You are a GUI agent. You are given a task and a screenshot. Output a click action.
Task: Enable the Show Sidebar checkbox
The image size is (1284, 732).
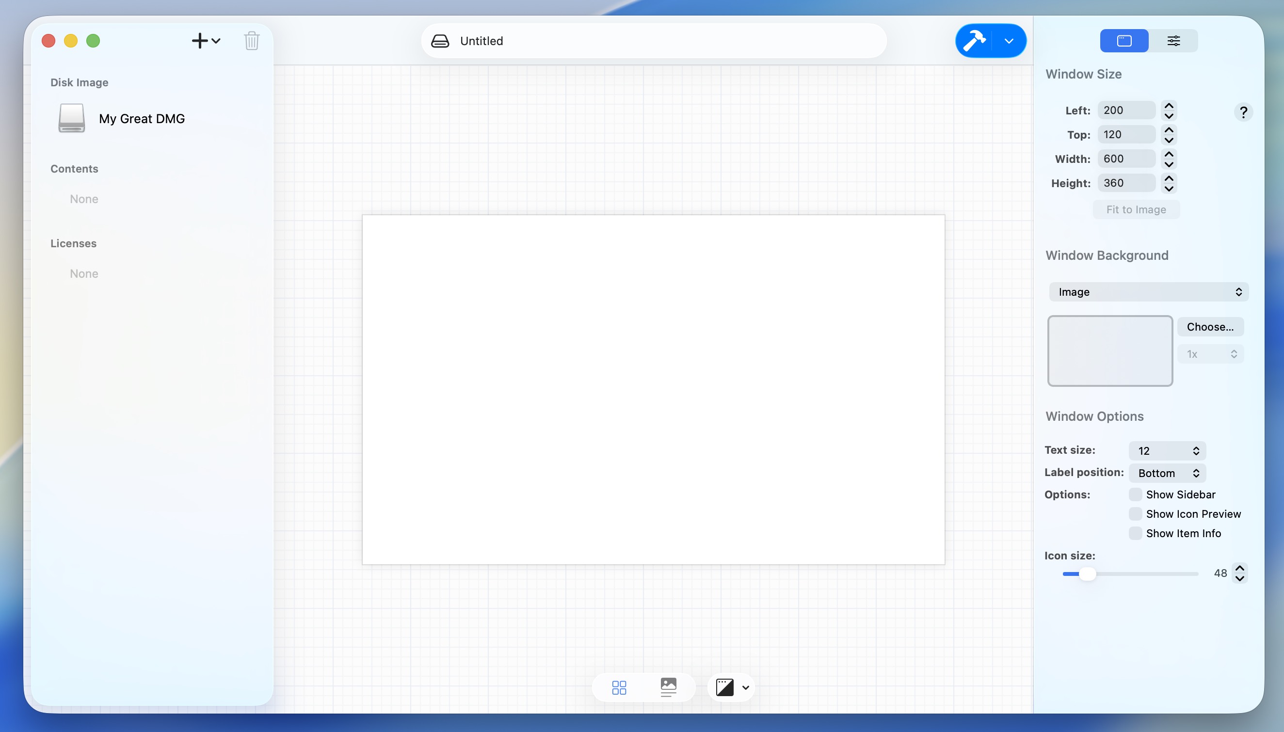1135,494
